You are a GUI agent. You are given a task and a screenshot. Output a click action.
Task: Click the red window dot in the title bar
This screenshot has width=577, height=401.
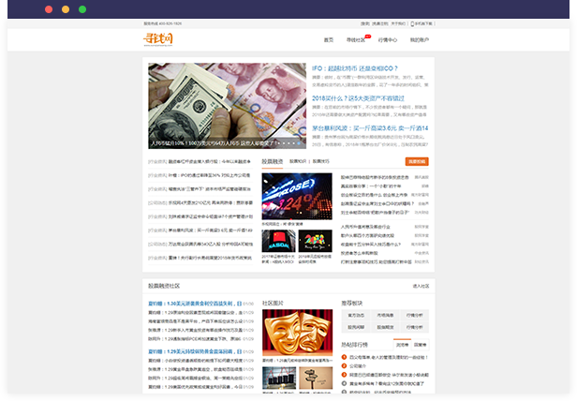49,9
